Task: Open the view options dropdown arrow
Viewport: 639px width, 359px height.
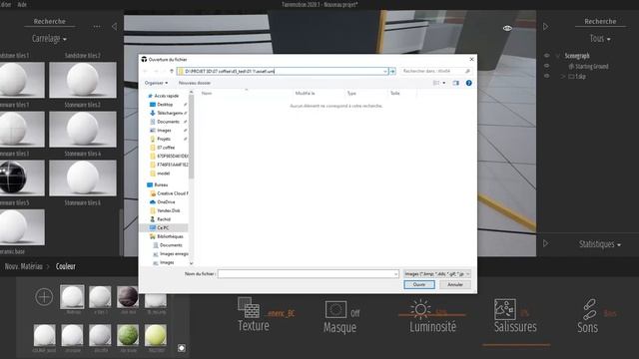Action: pyautogui.click(x=443, y=83)
